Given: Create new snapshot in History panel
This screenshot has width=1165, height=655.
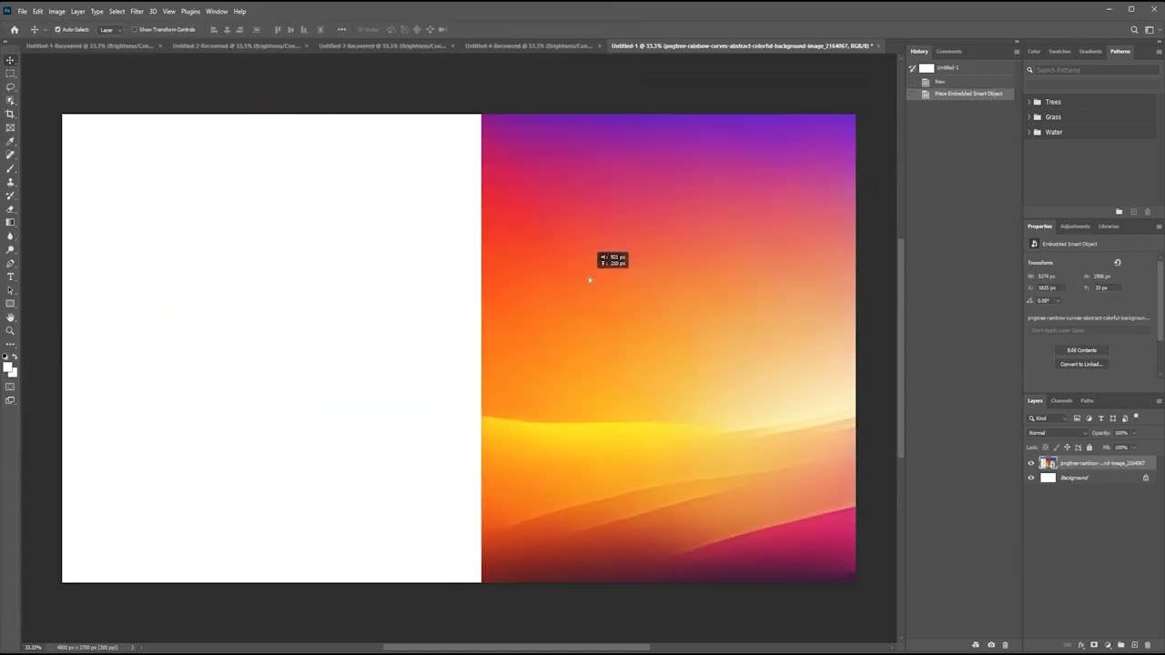Looking at the screenshot, I should click(991, 645).
